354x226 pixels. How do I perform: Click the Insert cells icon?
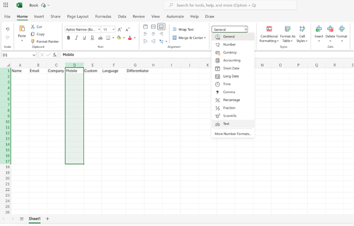coord(319,29)
